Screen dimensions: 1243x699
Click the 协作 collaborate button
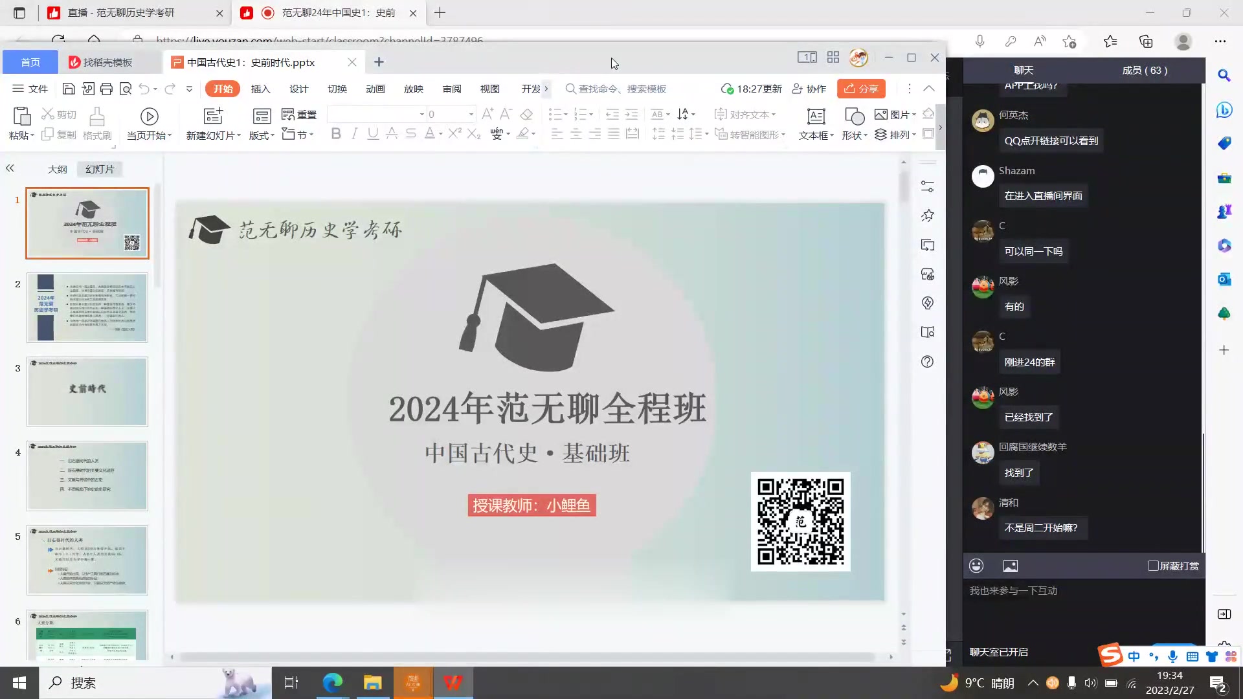pyautogui.click(x=809, y=89)
